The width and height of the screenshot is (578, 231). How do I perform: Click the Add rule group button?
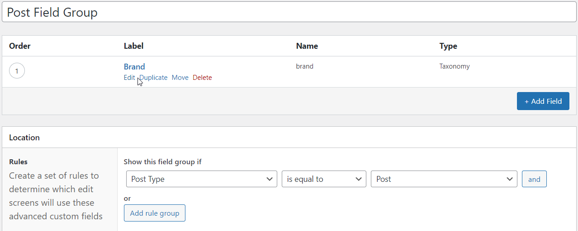[x=155, y=213]
